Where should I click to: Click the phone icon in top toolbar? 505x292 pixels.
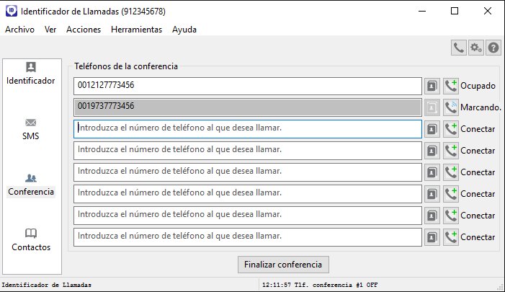click(x=459, y=48)
